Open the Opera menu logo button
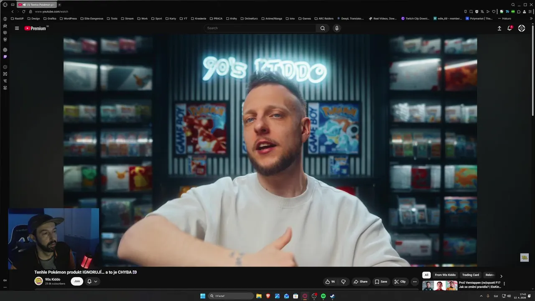Viewport: 535px width, 301px height. tap(5, 5)
